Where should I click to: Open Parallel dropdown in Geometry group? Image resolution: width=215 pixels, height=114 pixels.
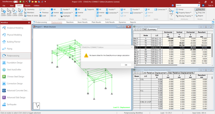coord(65,9)
